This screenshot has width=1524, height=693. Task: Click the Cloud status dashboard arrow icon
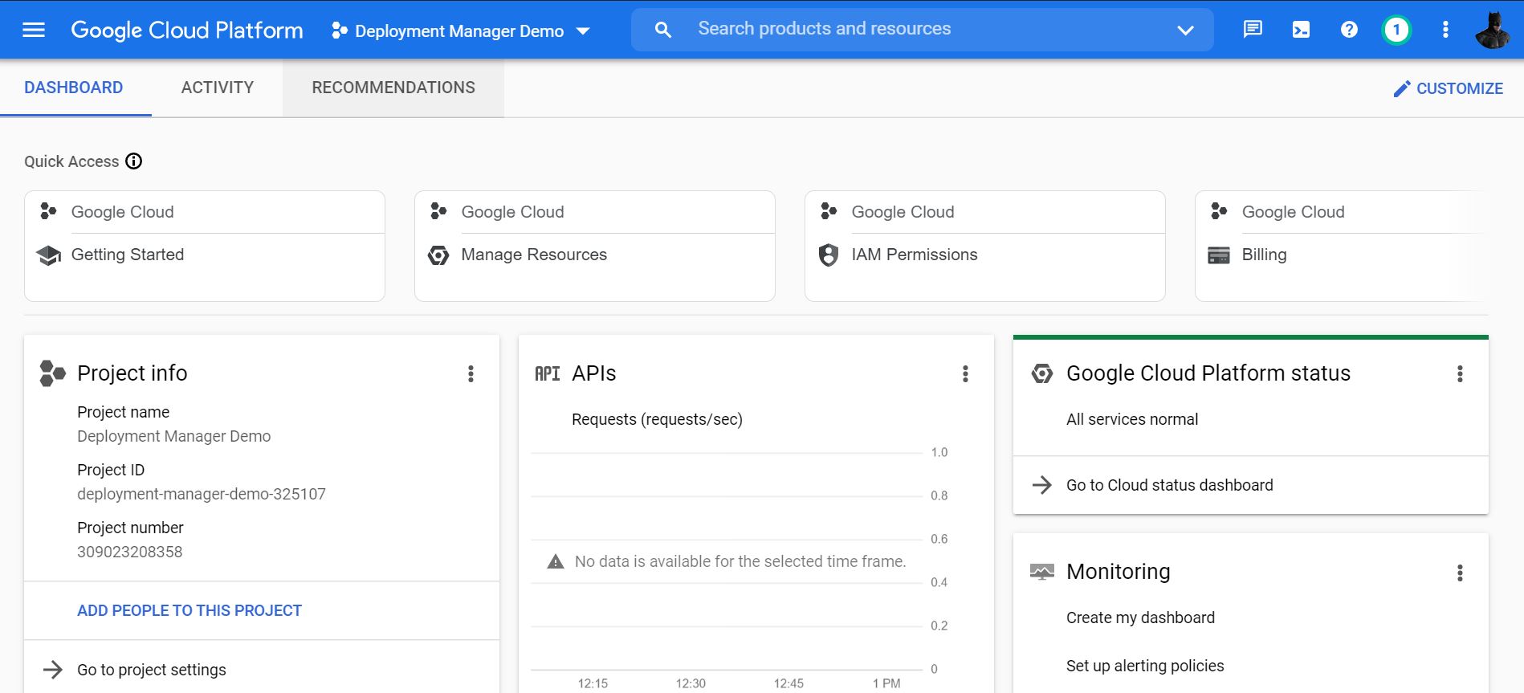click(1042, 485)
